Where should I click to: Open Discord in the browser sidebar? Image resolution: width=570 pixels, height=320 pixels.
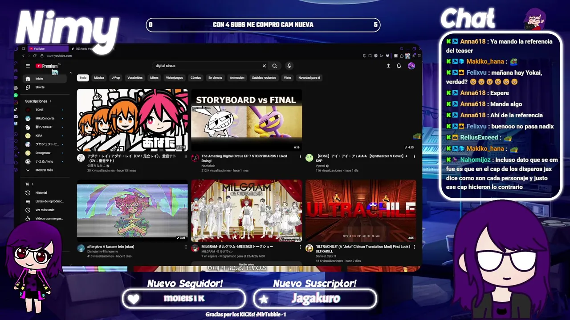coord(16,116)
